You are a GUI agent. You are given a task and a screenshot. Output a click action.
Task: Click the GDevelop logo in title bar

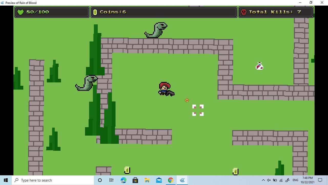[x=3, y=3]
